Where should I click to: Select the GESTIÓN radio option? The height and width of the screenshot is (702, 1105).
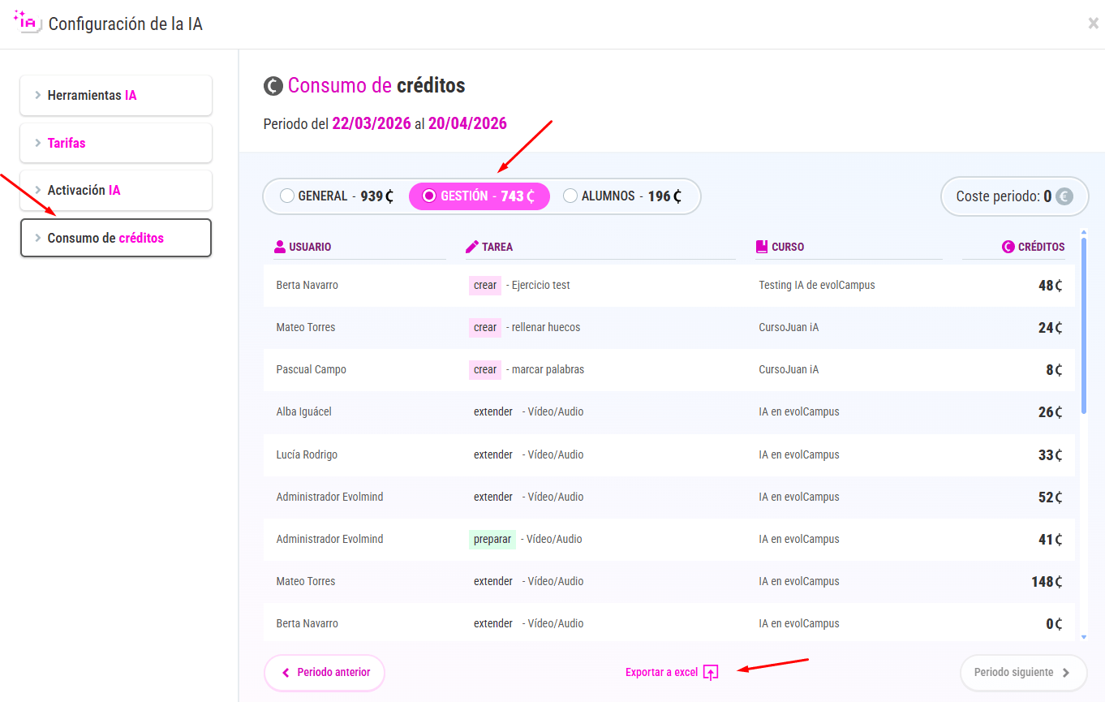point(430,196)
